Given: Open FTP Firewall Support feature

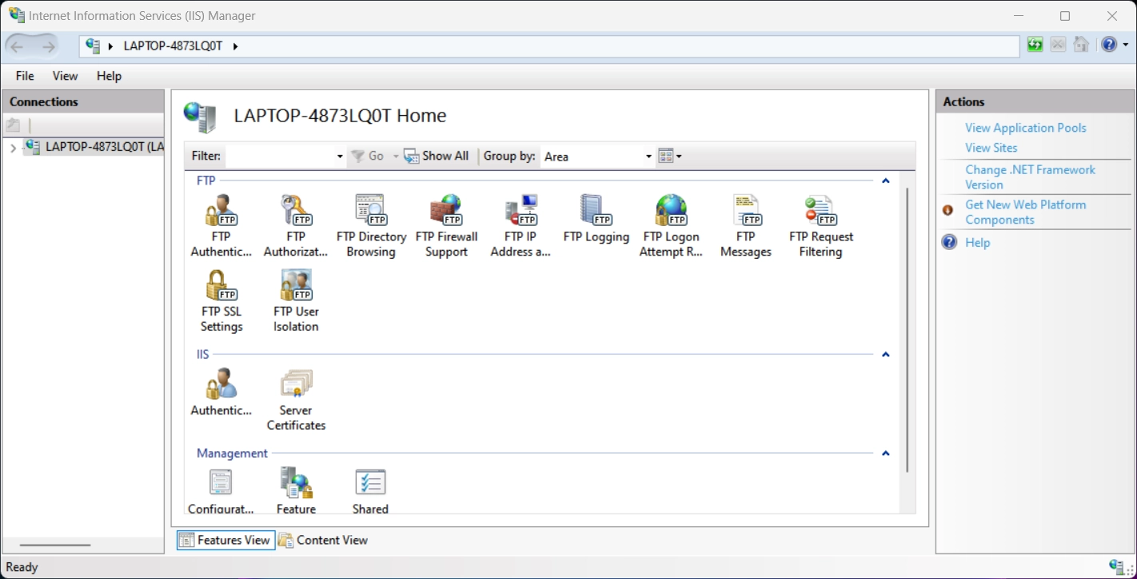Looking at the screenshot, I should tap(446, 226).
